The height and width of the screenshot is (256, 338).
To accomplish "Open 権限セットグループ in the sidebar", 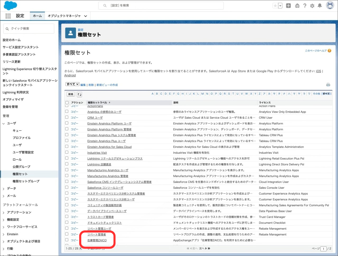I will click(26, 181).
